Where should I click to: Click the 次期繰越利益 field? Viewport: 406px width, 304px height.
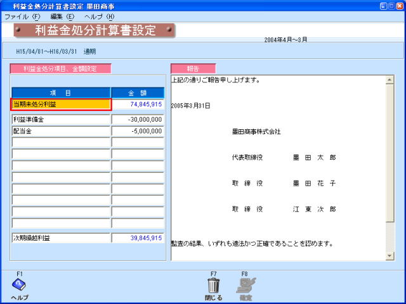[x=61, y=238]
